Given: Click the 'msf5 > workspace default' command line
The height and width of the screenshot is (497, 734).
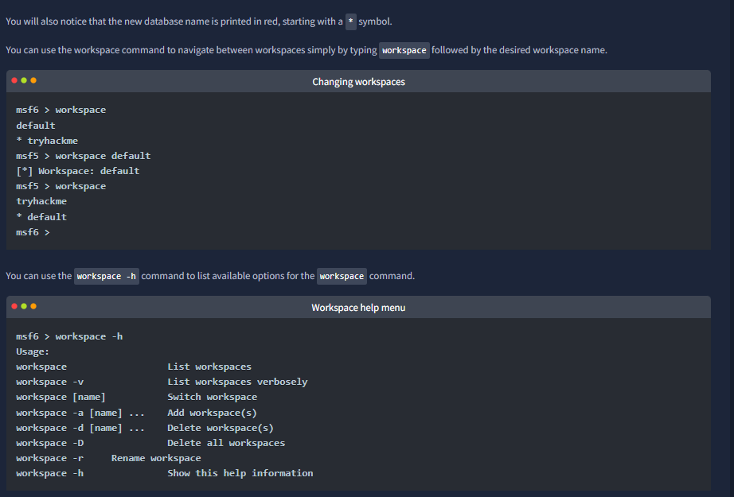Looking at the screenshot, I should click(84, 156).
